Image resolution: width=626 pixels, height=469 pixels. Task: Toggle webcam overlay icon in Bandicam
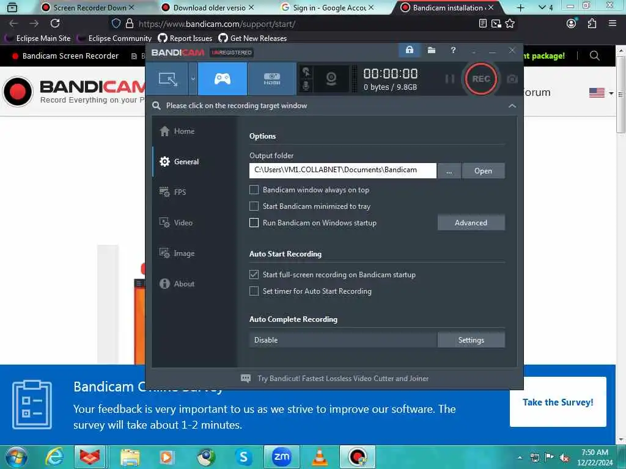click(x=331, y=79)
